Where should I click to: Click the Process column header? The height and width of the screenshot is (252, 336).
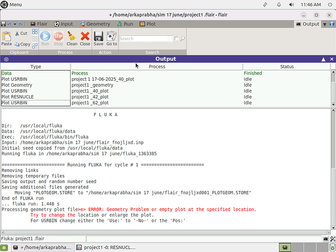(157, 67)
